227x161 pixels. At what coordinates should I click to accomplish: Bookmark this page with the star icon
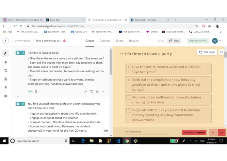click(x=197, y=26)
